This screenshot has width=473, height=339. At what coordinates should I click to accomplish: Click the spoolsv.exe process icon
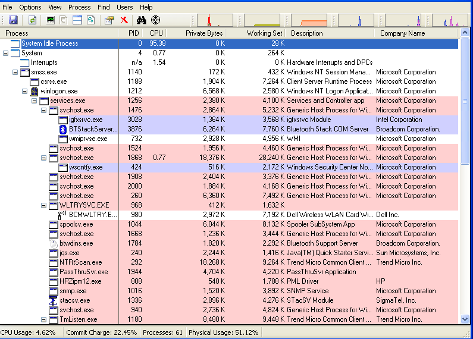point(54,224)
